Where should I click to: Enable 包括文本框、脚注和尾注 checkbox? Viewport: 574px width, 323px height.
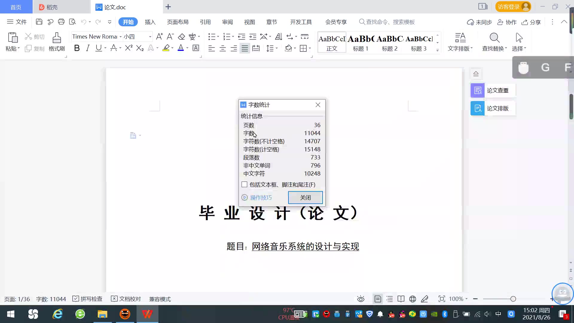point(245,185)
